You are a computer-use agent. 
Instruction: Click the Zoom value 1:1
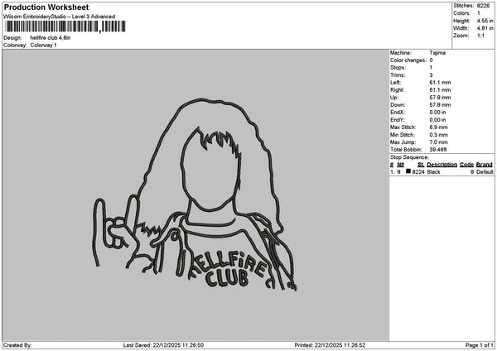[x=480, y=36]
